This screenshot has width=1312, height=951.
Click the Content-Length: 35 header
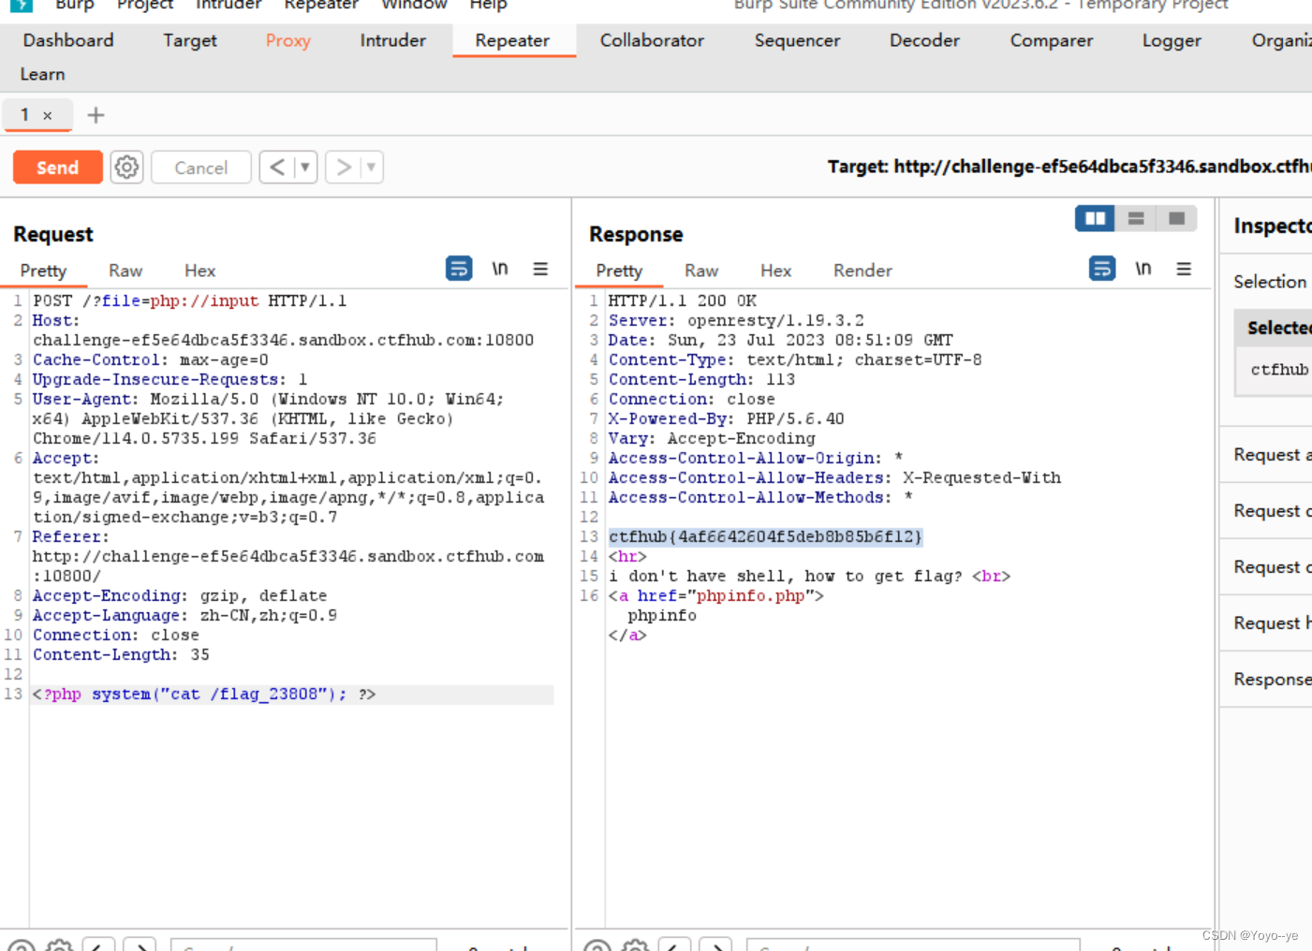(121, 654)
